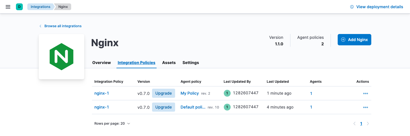Open the My Policy agent policy link
The height and width of the screenshot is (136, 410).
[190, 93]
